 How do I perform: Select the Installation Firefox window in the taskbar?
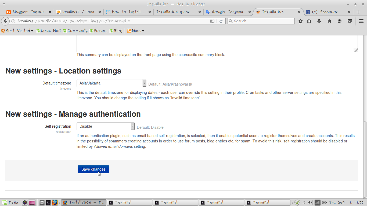[x=84, y=203]
